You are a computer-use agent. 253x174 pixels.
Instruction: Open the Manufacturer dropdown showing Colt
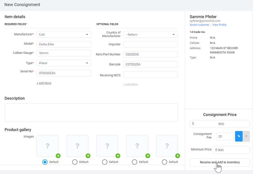(64, 34)
